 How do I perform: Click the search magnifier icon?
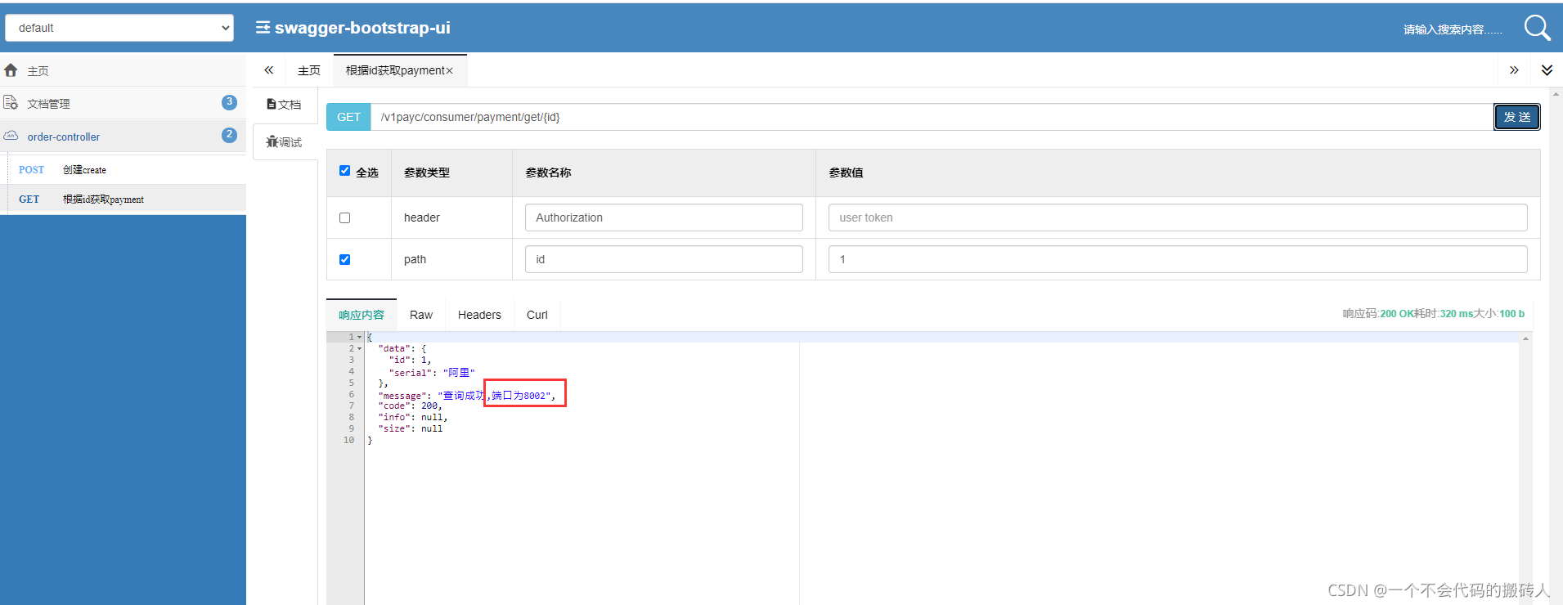pyautogui.click(x=1537, y=28)
